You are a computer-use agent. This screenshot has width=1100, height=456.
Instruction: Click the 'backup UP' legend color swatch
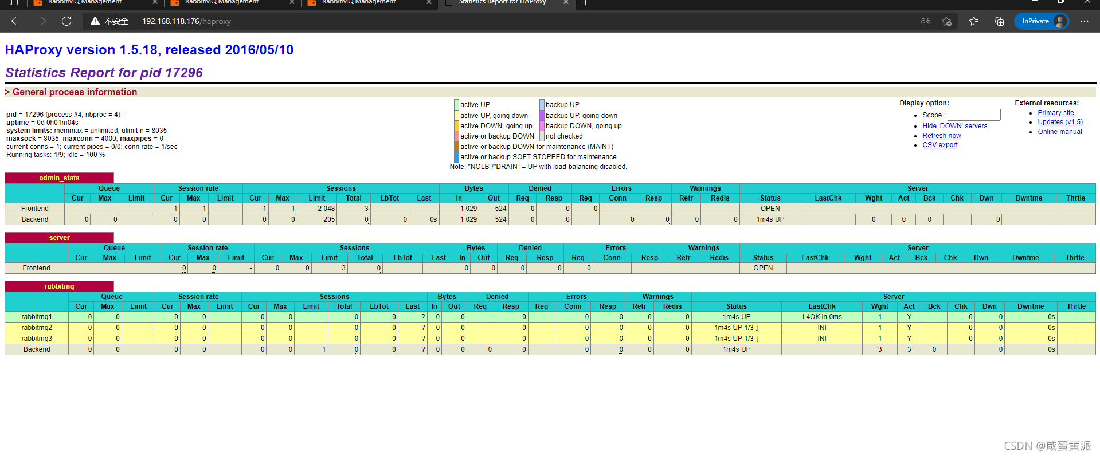point(542,105)
